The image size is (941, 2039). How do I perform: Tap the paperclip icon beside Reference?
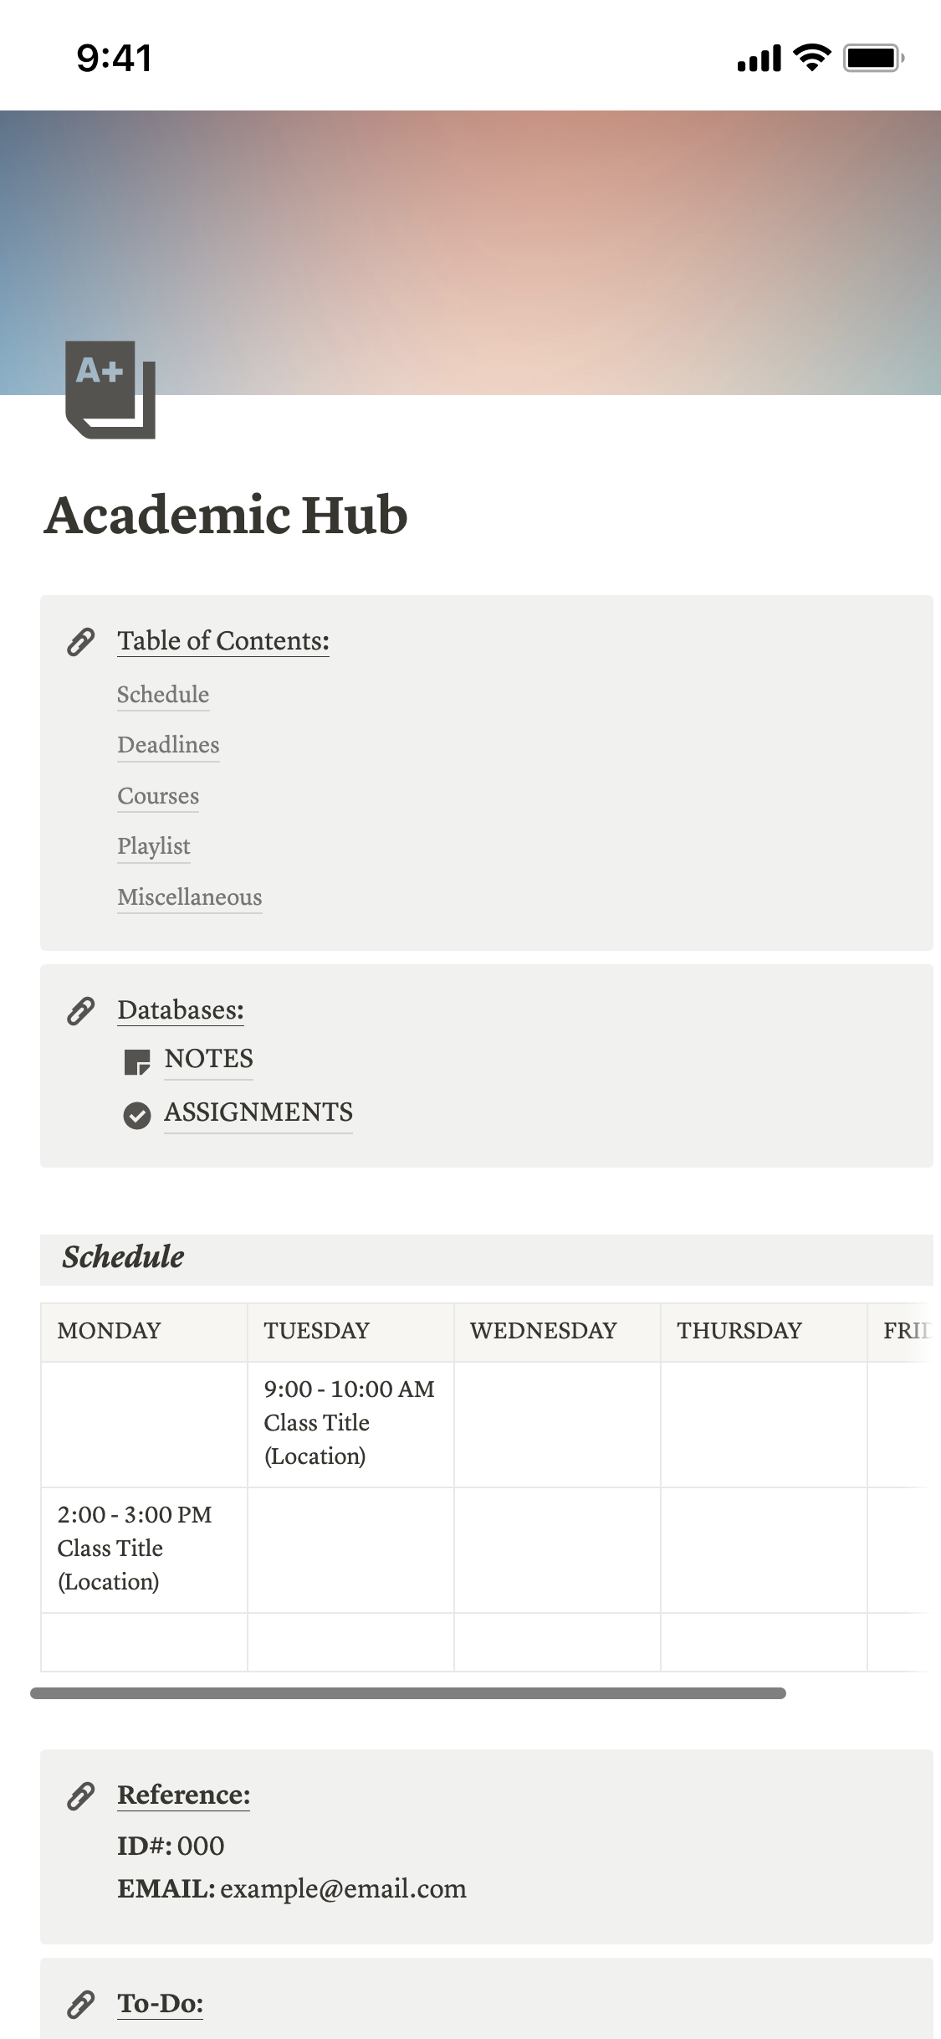click(x=80, y=1796)
